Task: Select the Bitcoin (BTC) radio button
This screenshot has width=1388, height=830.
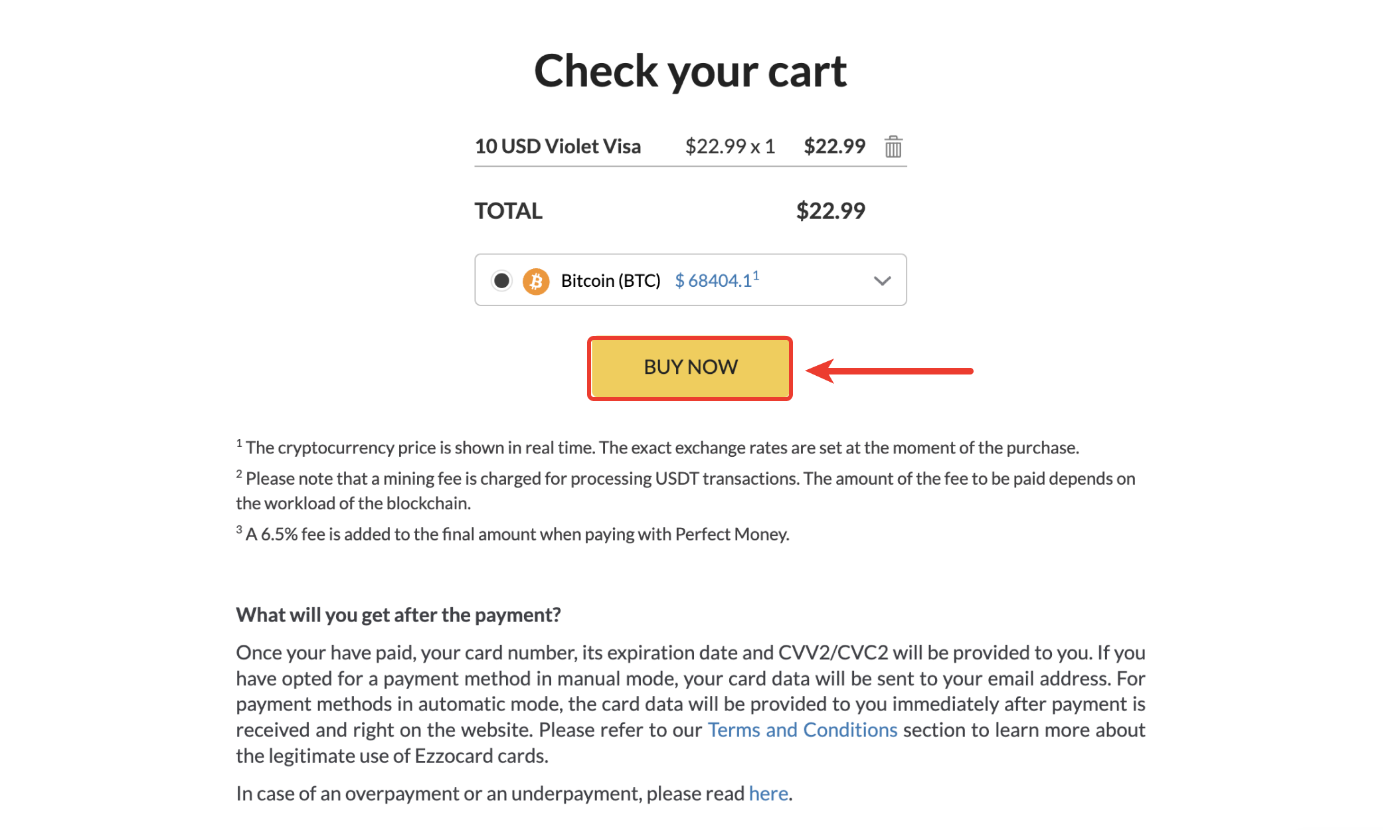Action: (501, 281)
